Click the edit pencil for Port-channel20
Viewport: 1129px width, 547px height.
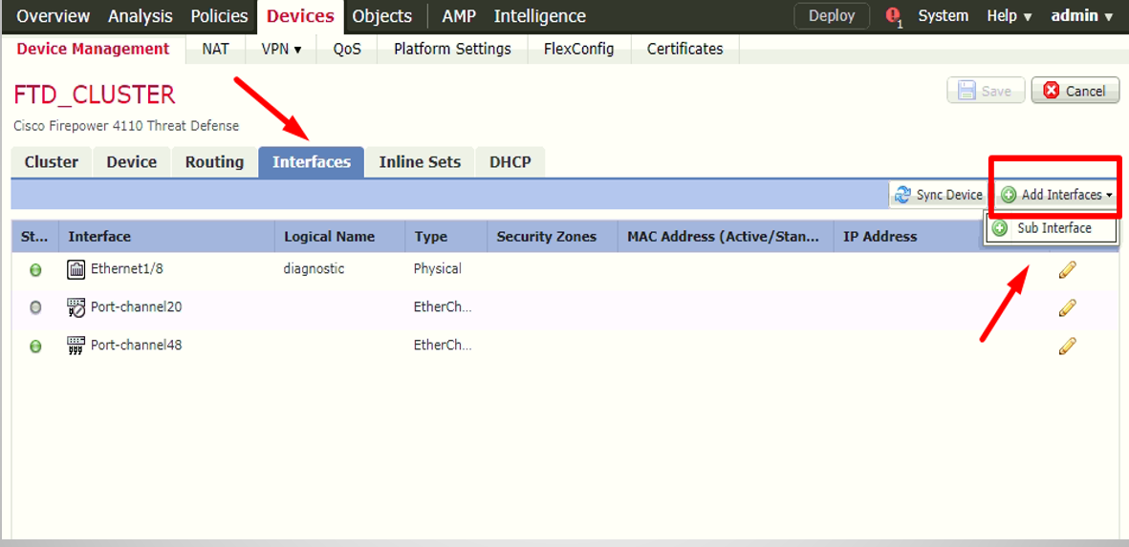pyautogui.click(x=1067, y=307)
